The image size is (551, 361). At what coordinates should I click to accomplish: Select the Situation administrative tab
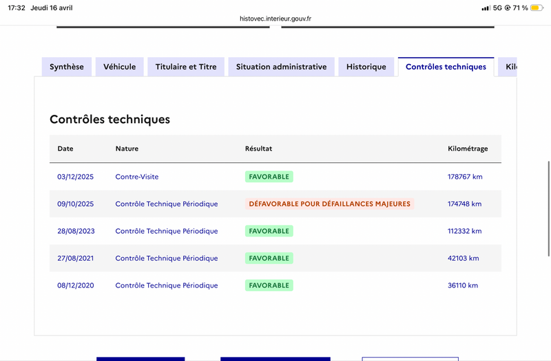click(x=281, y=67)
